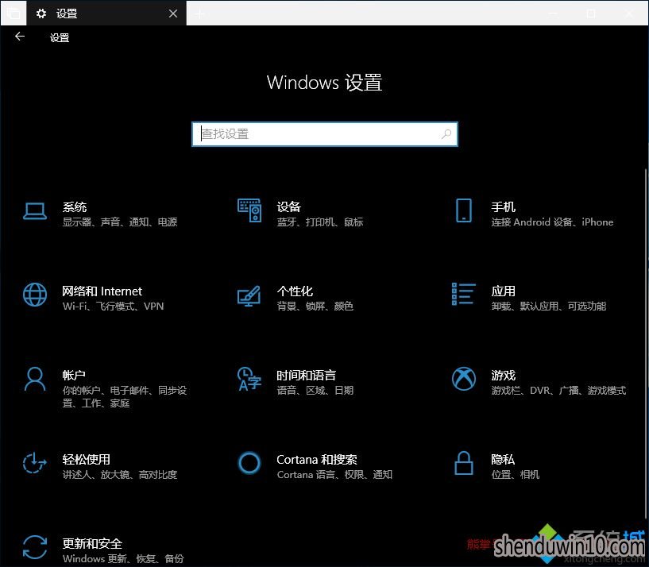649x567 pixels.
Task: Open 网络和 Internet title
Action: pos(102,291)
